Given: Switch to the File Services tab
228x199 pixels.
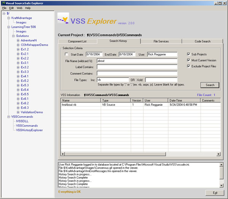Looking at the screenshot, I should (161, 41).
